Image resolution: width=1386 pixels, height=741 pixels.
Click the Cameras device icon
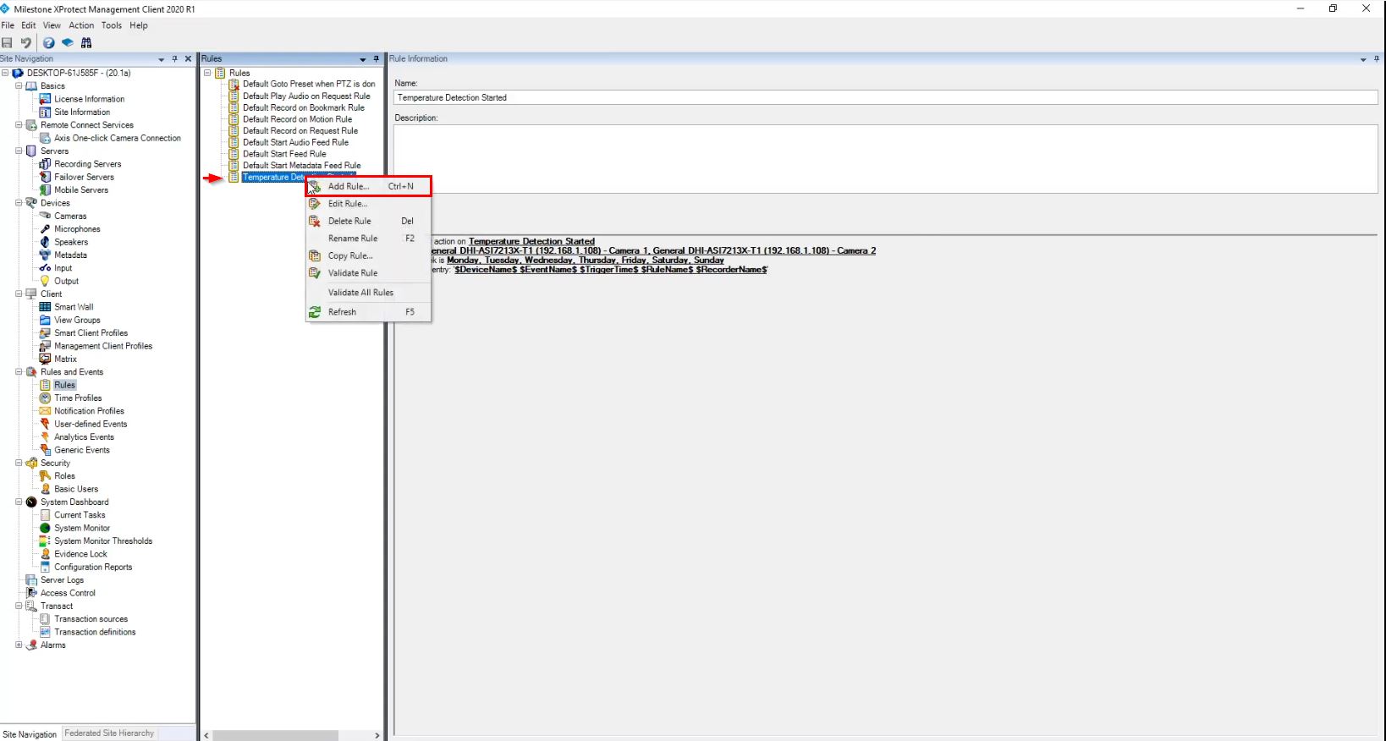click(46, 216)
